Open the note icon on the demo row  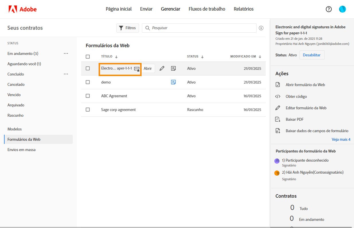pyautogui.click(x=173, y=82)
